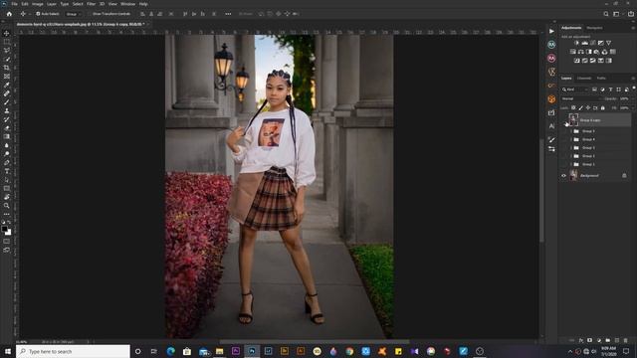Select the Zoom tool in the toolbar
The image size is (637, 358).
coord(7,206)
